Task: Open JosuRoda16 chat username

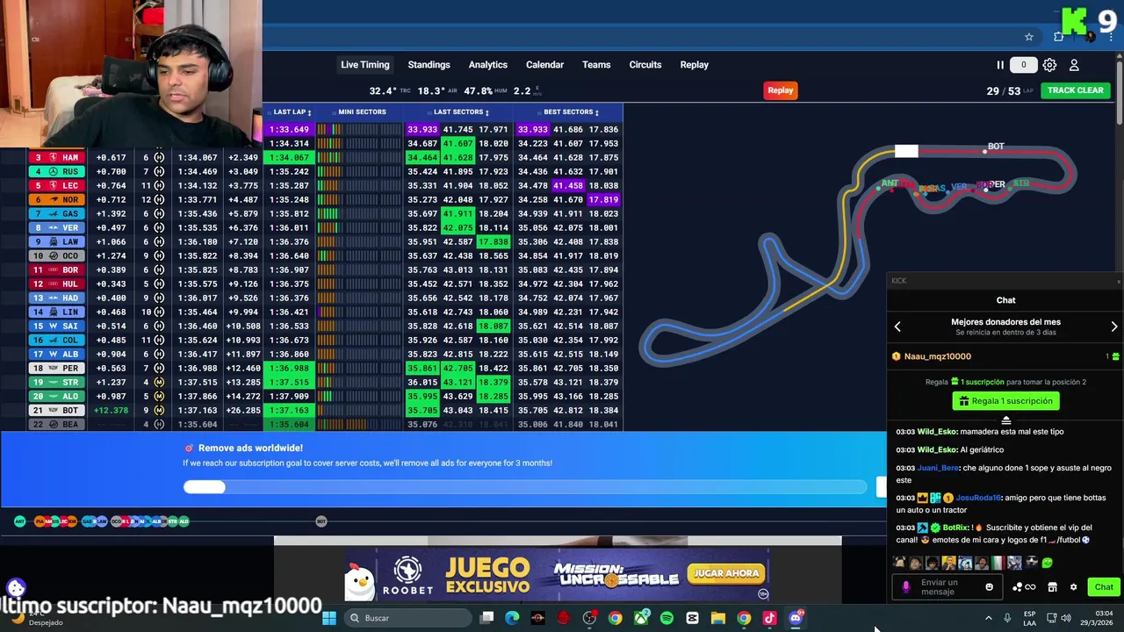Action: 978,498
